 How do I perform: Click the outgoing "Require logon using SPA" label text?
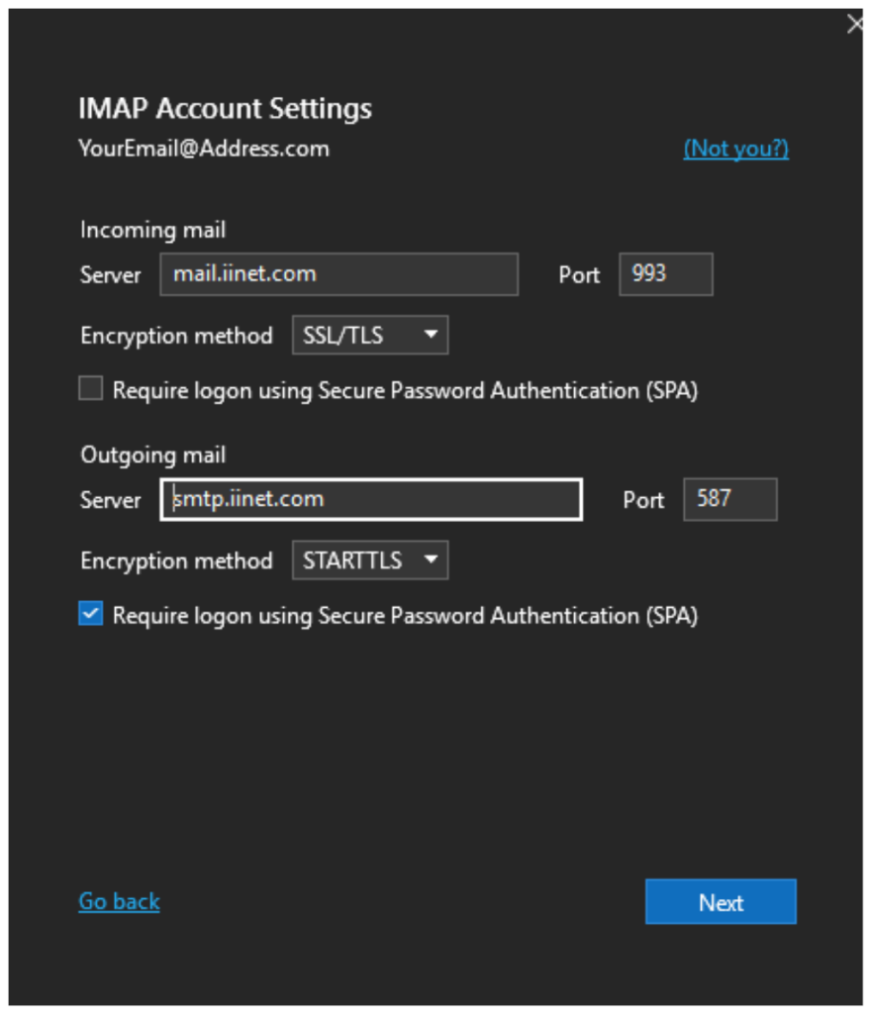405,616
